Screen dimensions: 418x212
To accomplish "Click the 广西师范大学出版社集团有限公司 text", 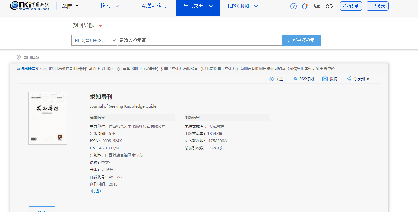I will tap(137, 126).
